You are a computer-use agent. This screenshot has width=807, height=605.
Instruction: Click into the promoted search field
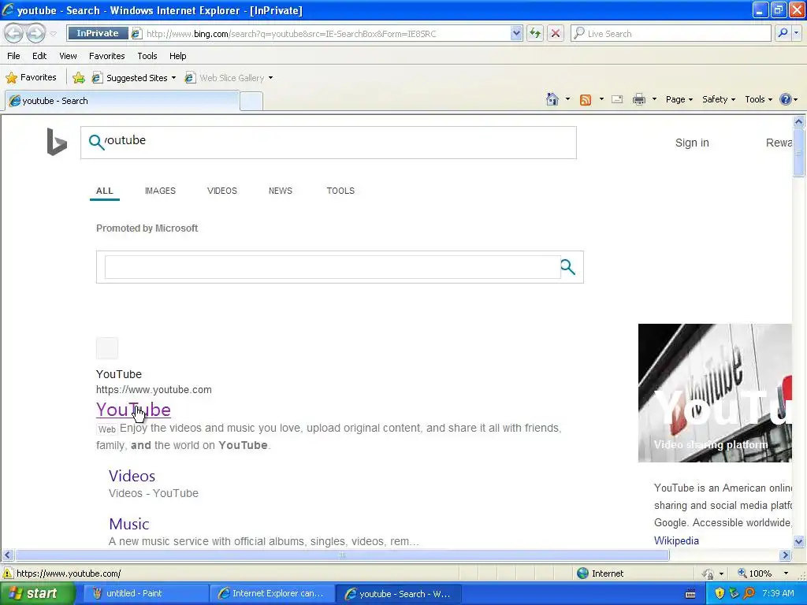point(333,267)
